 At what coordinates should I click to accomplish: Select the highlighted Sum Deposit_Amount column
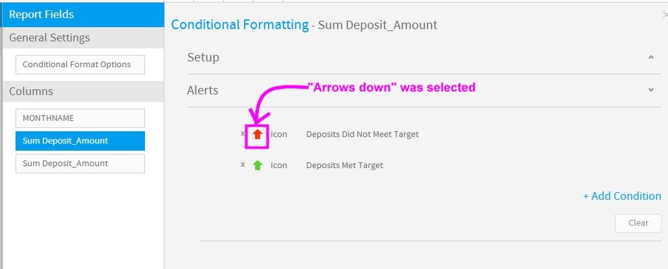pyautogui.click(x=80, y=141)
